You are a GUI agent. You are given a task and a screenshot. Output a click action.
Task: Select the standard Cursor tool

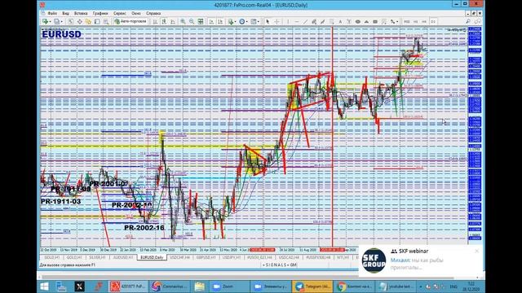point(268,22)
